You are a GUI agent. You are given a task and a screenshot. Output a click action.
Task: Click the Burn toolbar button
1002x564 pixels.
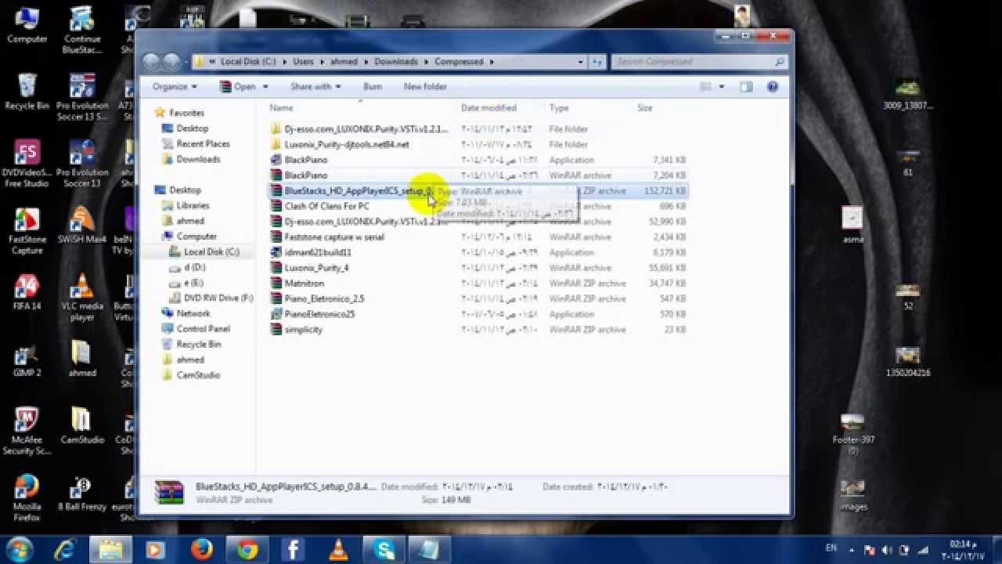pos(372,86)
